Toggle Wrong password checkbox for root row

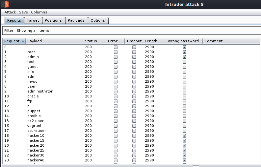[184, 52]
